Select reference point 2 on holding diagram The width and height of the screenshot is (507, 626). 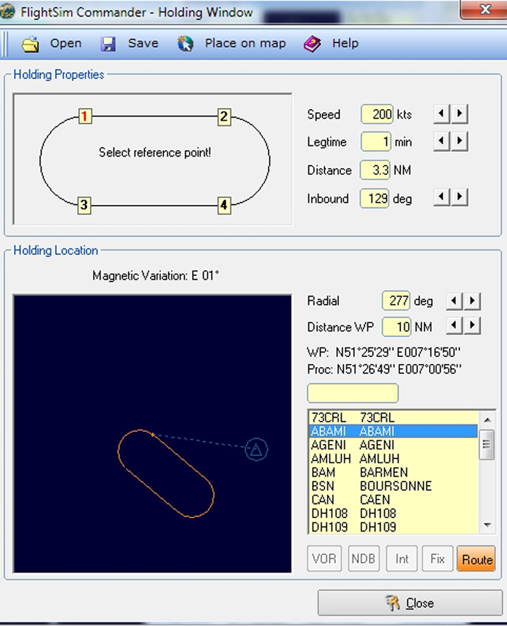click(x=224, y=117)
